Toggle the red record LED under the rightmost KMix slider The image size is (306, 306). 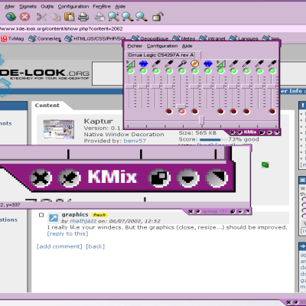(x=272, y=112)
